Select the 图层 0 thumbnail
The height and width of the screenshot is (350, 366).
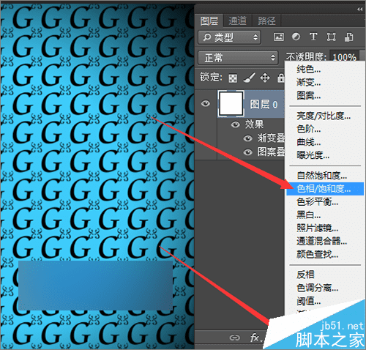231,103
